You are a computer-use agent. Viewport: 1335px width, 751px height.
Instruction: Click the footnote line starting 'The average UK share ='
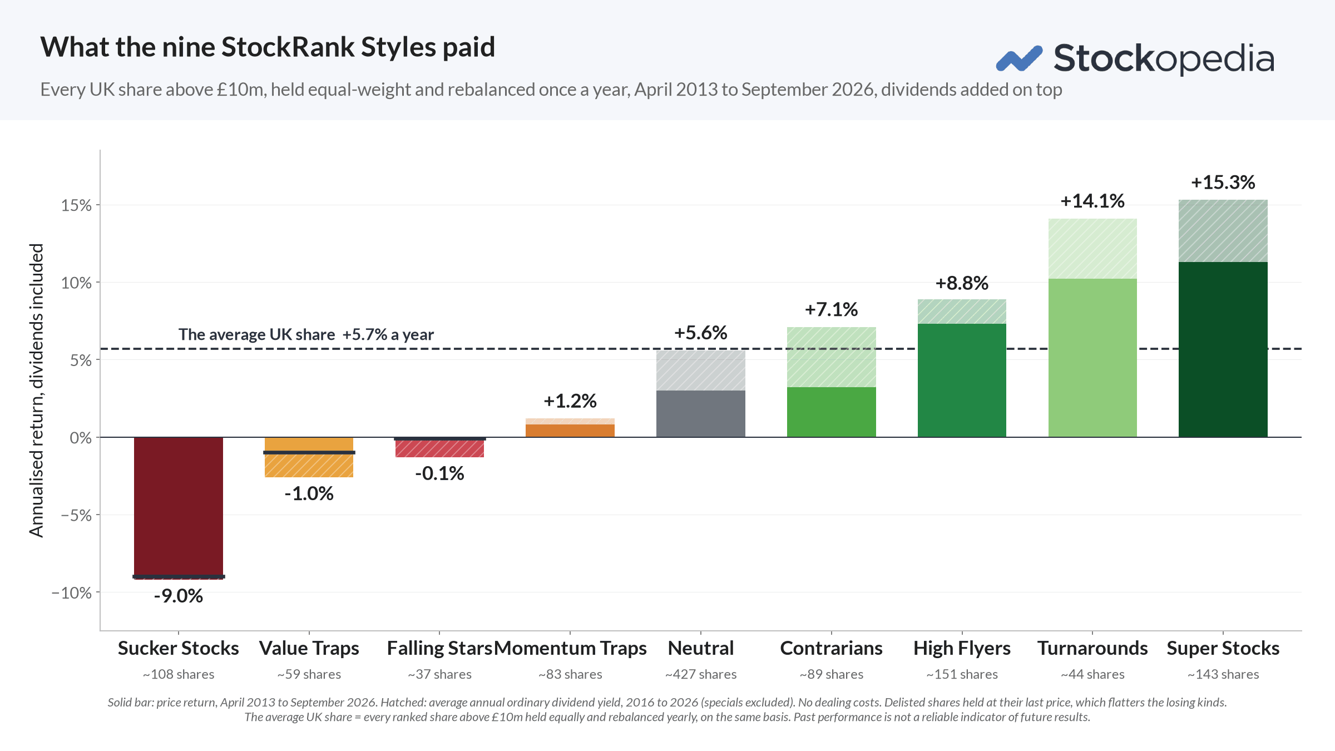pyautogui.click(x=667, y=717)
